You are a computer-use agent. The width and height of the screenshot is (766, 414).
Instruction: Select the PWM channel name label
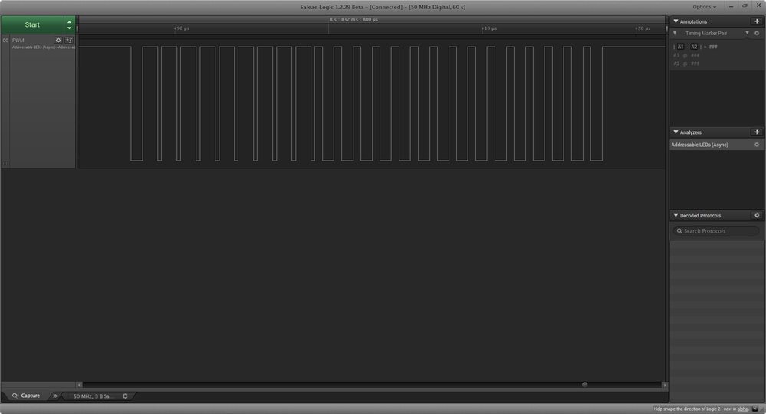[x=18, y=40]
